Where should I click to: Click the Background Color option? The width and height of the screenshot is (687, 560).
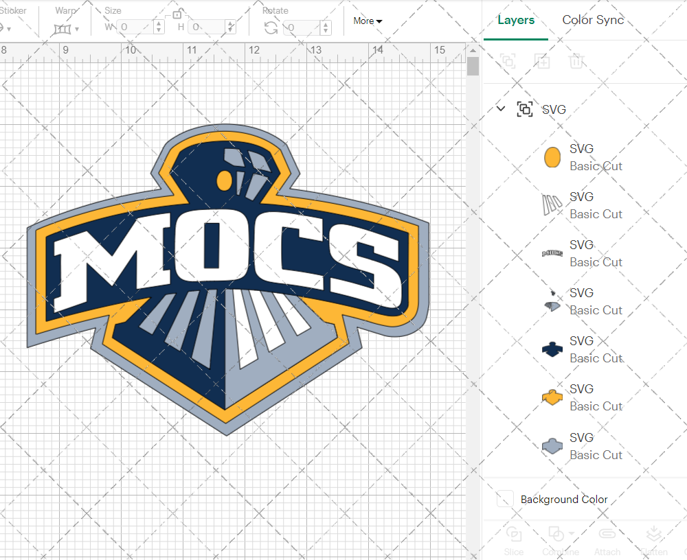554,499
